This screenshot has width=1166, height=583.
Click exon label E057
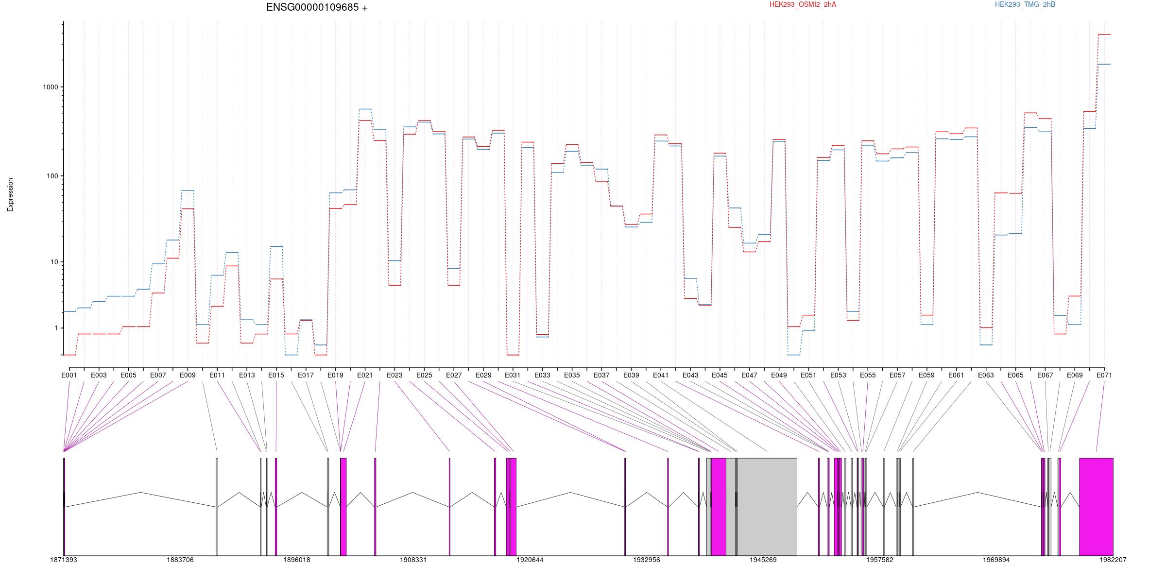tap(897, 375)
